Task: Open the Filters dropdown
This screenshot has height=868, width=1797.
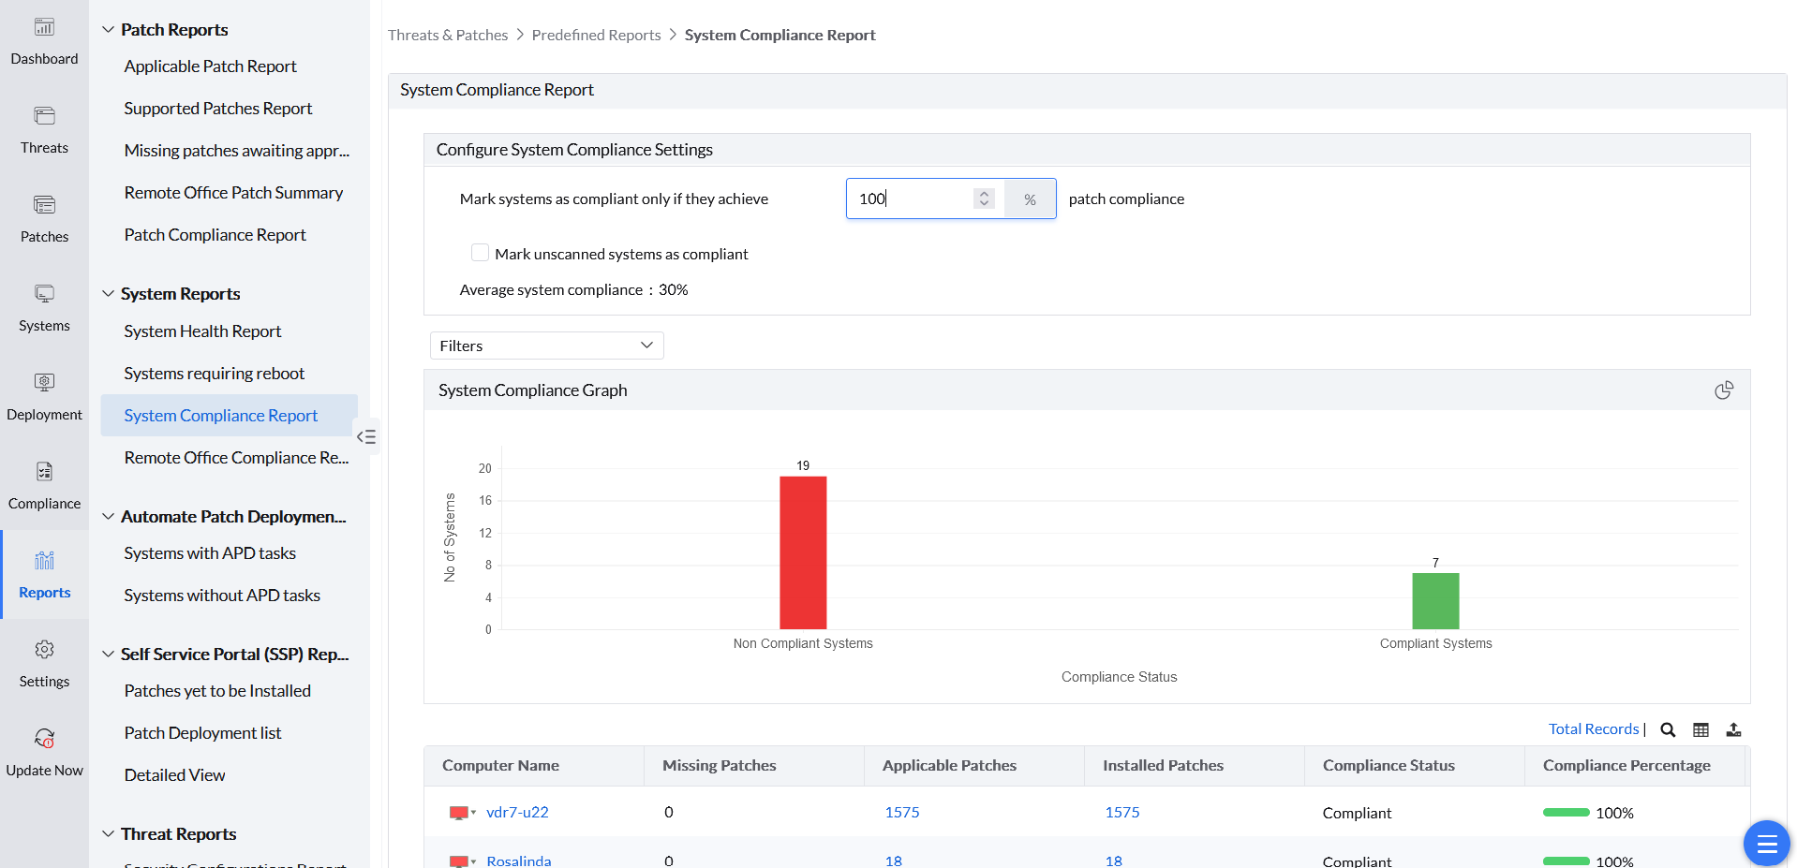Action: coord(546,346)
